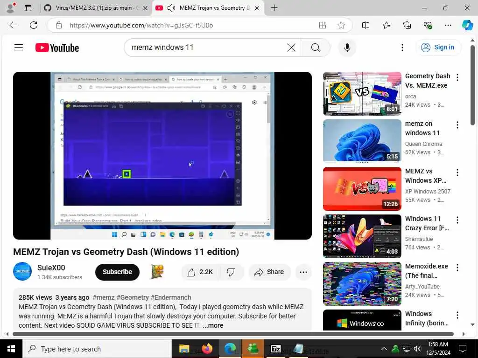Click the #Endermanch hashtag
478x358 pixels.
tap(171, 297)
